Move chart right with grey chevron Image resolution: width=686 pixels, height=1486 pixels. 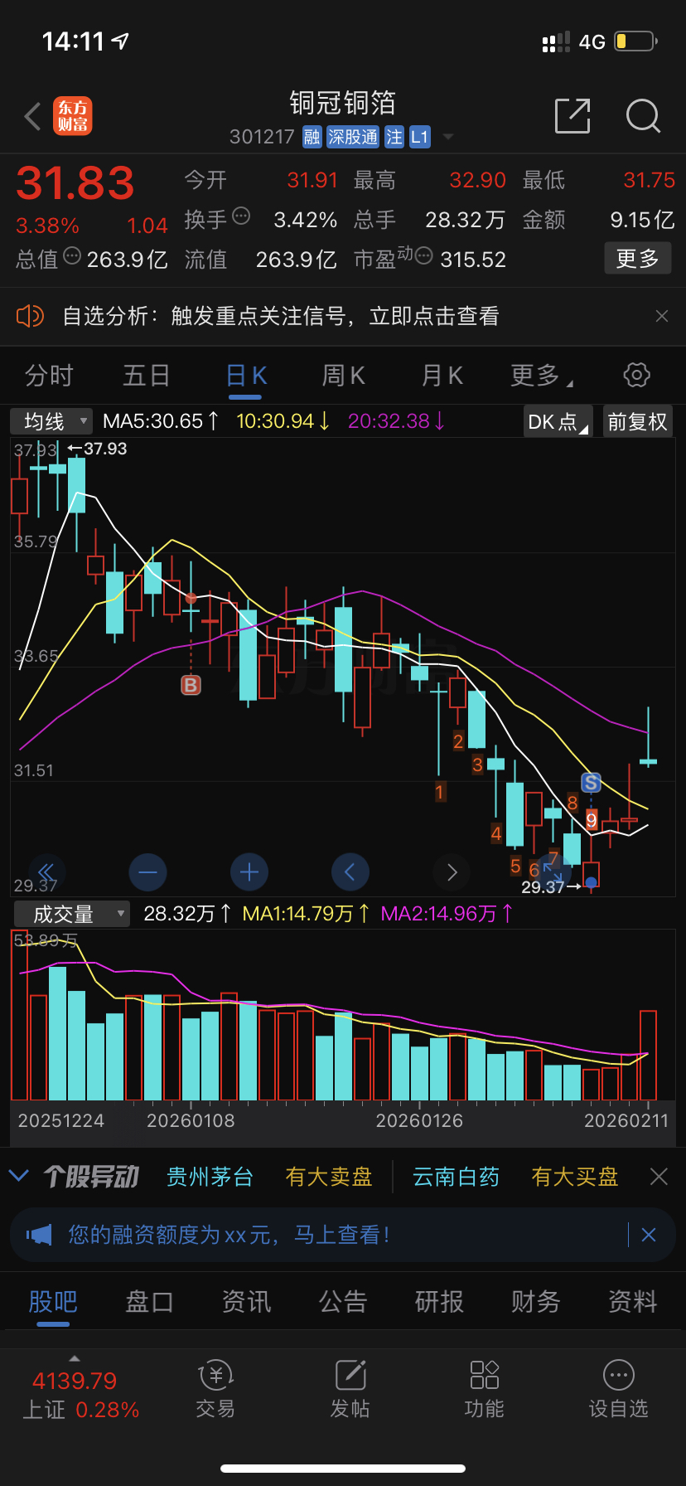[452, 872]
